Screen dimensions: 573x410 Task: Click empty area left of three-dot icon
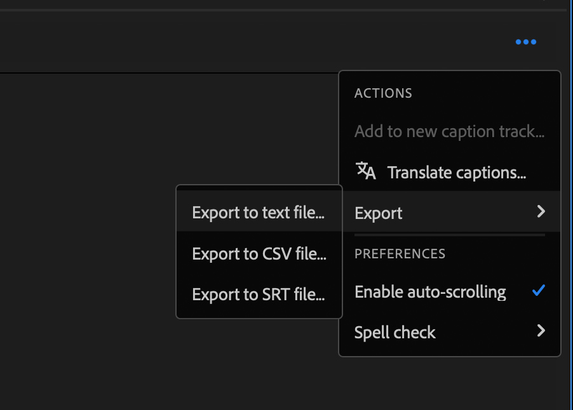pyautogui.click(x=256, y=42)
